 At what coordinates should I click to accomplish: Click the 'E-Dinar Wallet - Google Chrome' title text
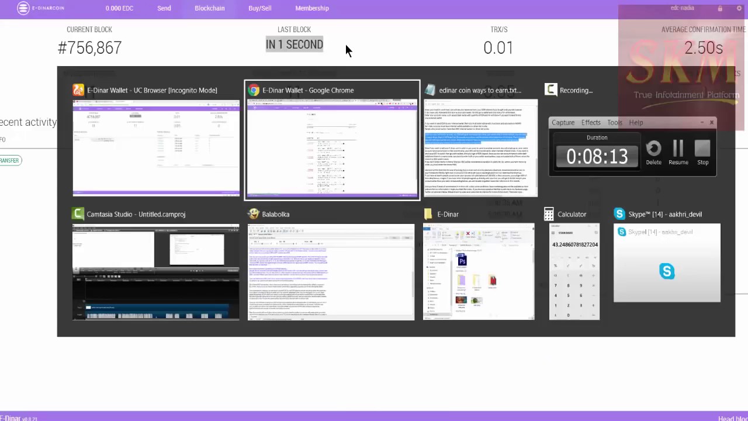308,90
